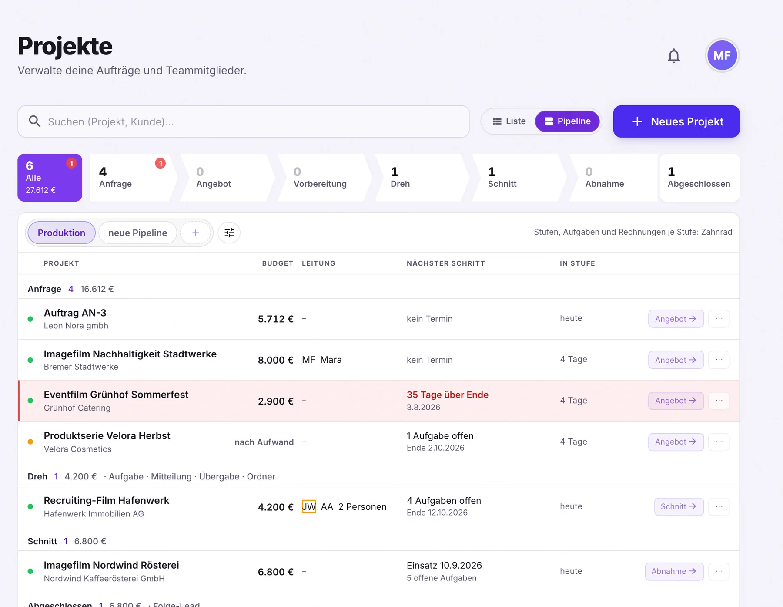Open project Eventfilm Grünhof Sommerfest
Viewport: 783px width, 607px height.
pyautogui.click(x=116, y=395)
